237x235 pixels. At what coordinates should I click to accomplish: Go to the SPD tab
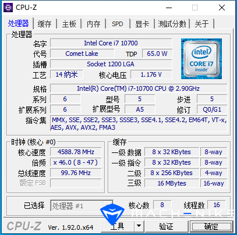(x=118, y=24)
